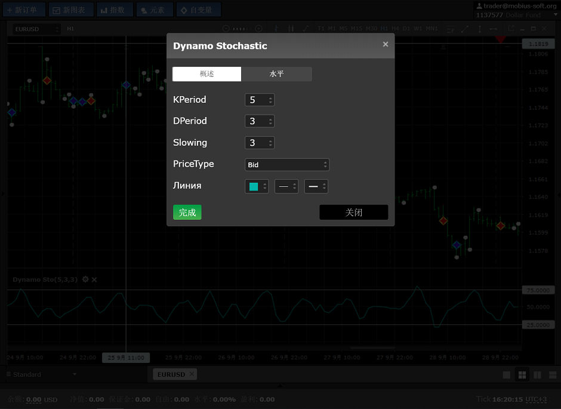This screenshot has width=561, height=409.
Task: Open Dynamo Sto(5,3,3) settings gear
Action: click(85, 279)
